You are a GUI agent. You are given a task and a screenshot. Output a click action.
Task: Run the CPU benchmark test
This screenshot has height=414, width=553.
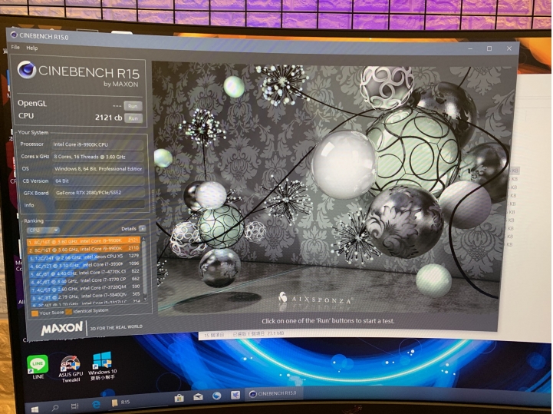(x=133, y=118)
